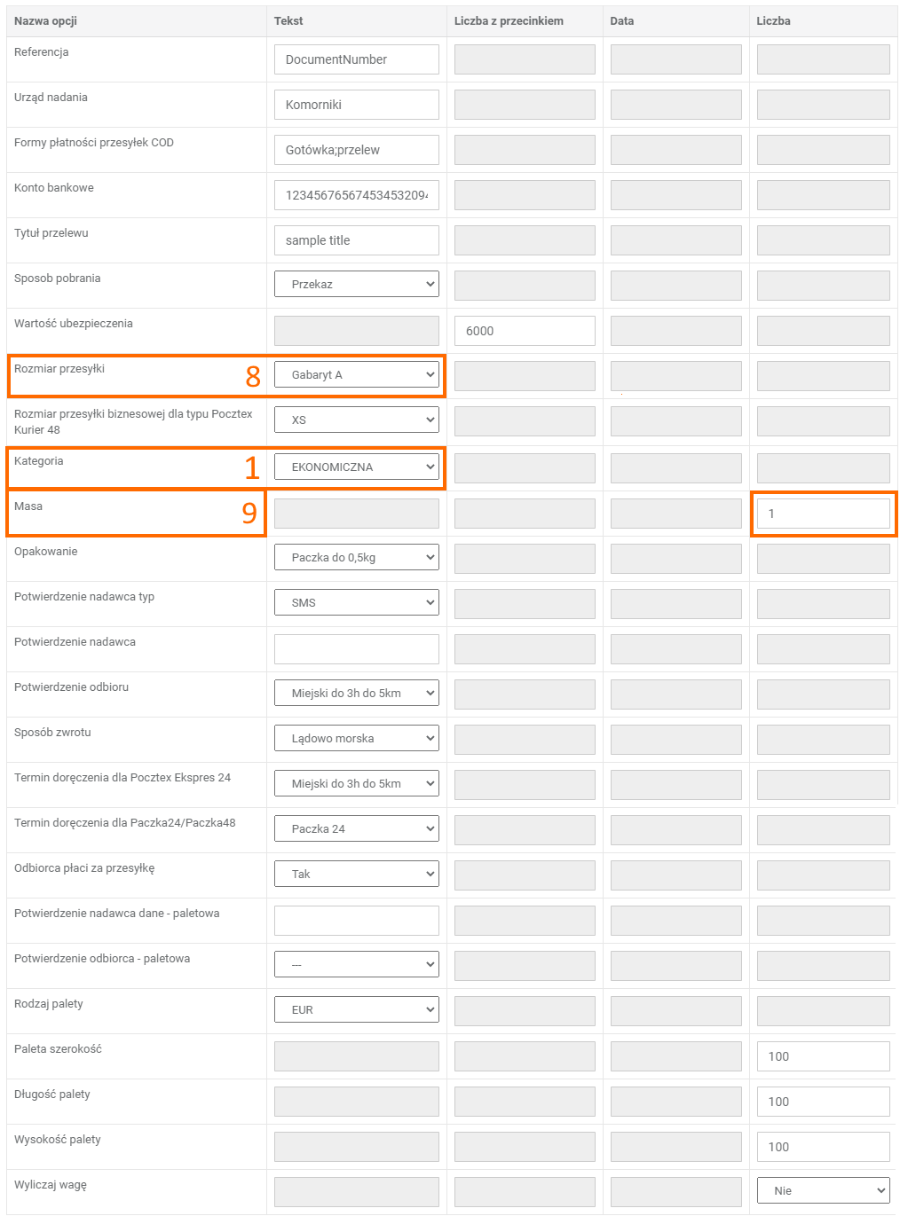908x1224 pixels.
Task: Open the Kategoria EKONOMICZNA dropdown
Action: tap(356, 467)
